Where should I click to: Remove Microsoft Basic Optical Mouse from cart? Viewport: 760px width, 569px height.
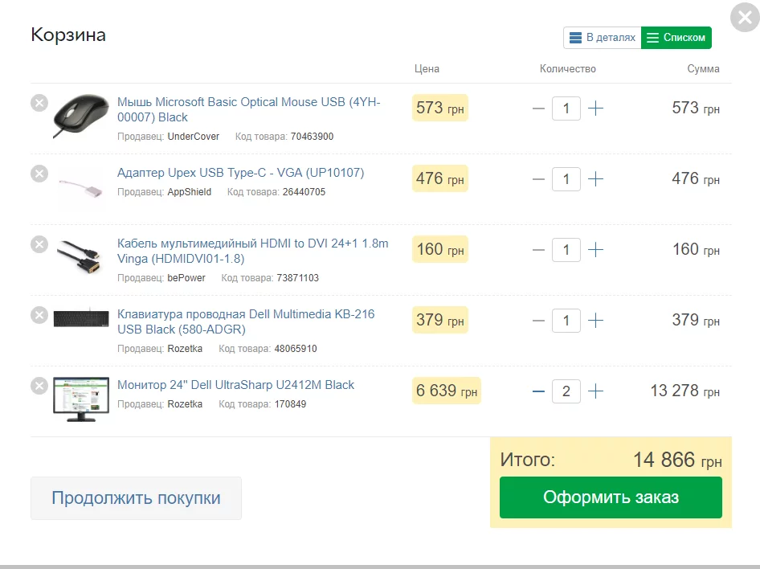[39, 103]
